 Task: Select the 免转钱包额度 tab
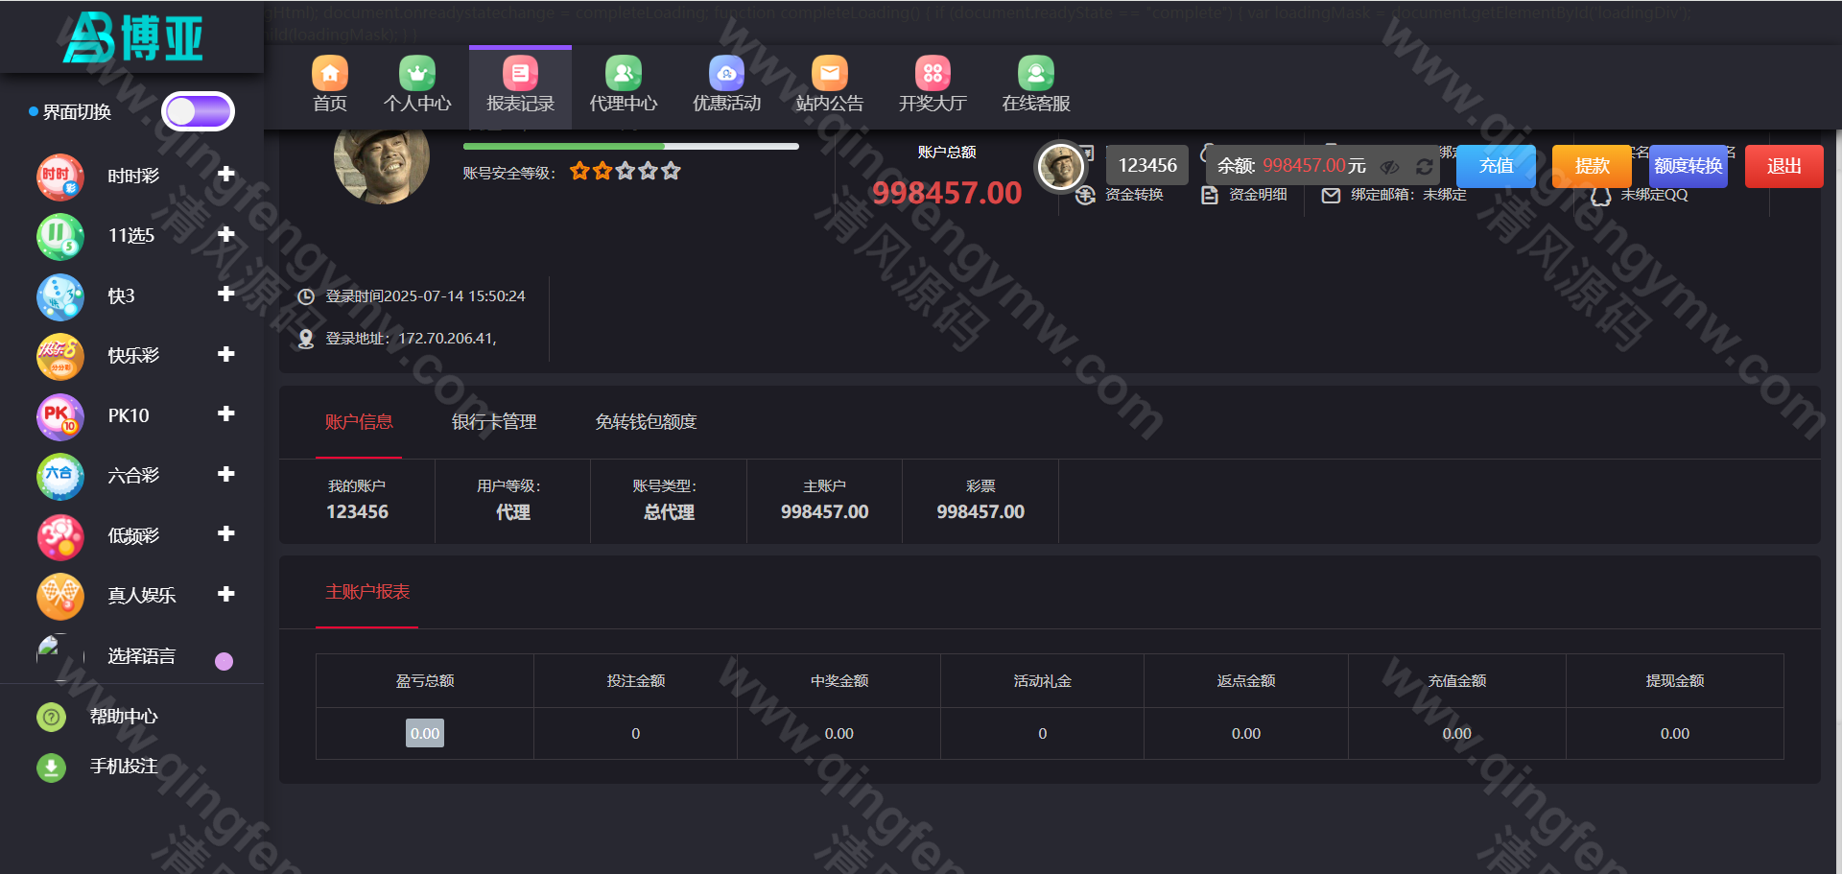point(646,422)
